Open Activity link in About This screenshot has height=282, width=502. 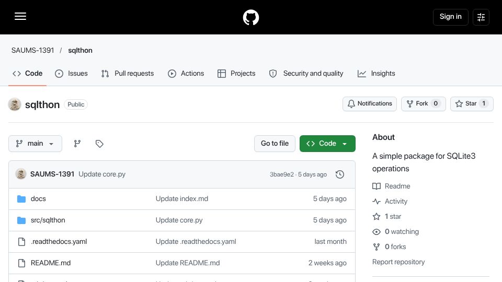tap(390, 202)
